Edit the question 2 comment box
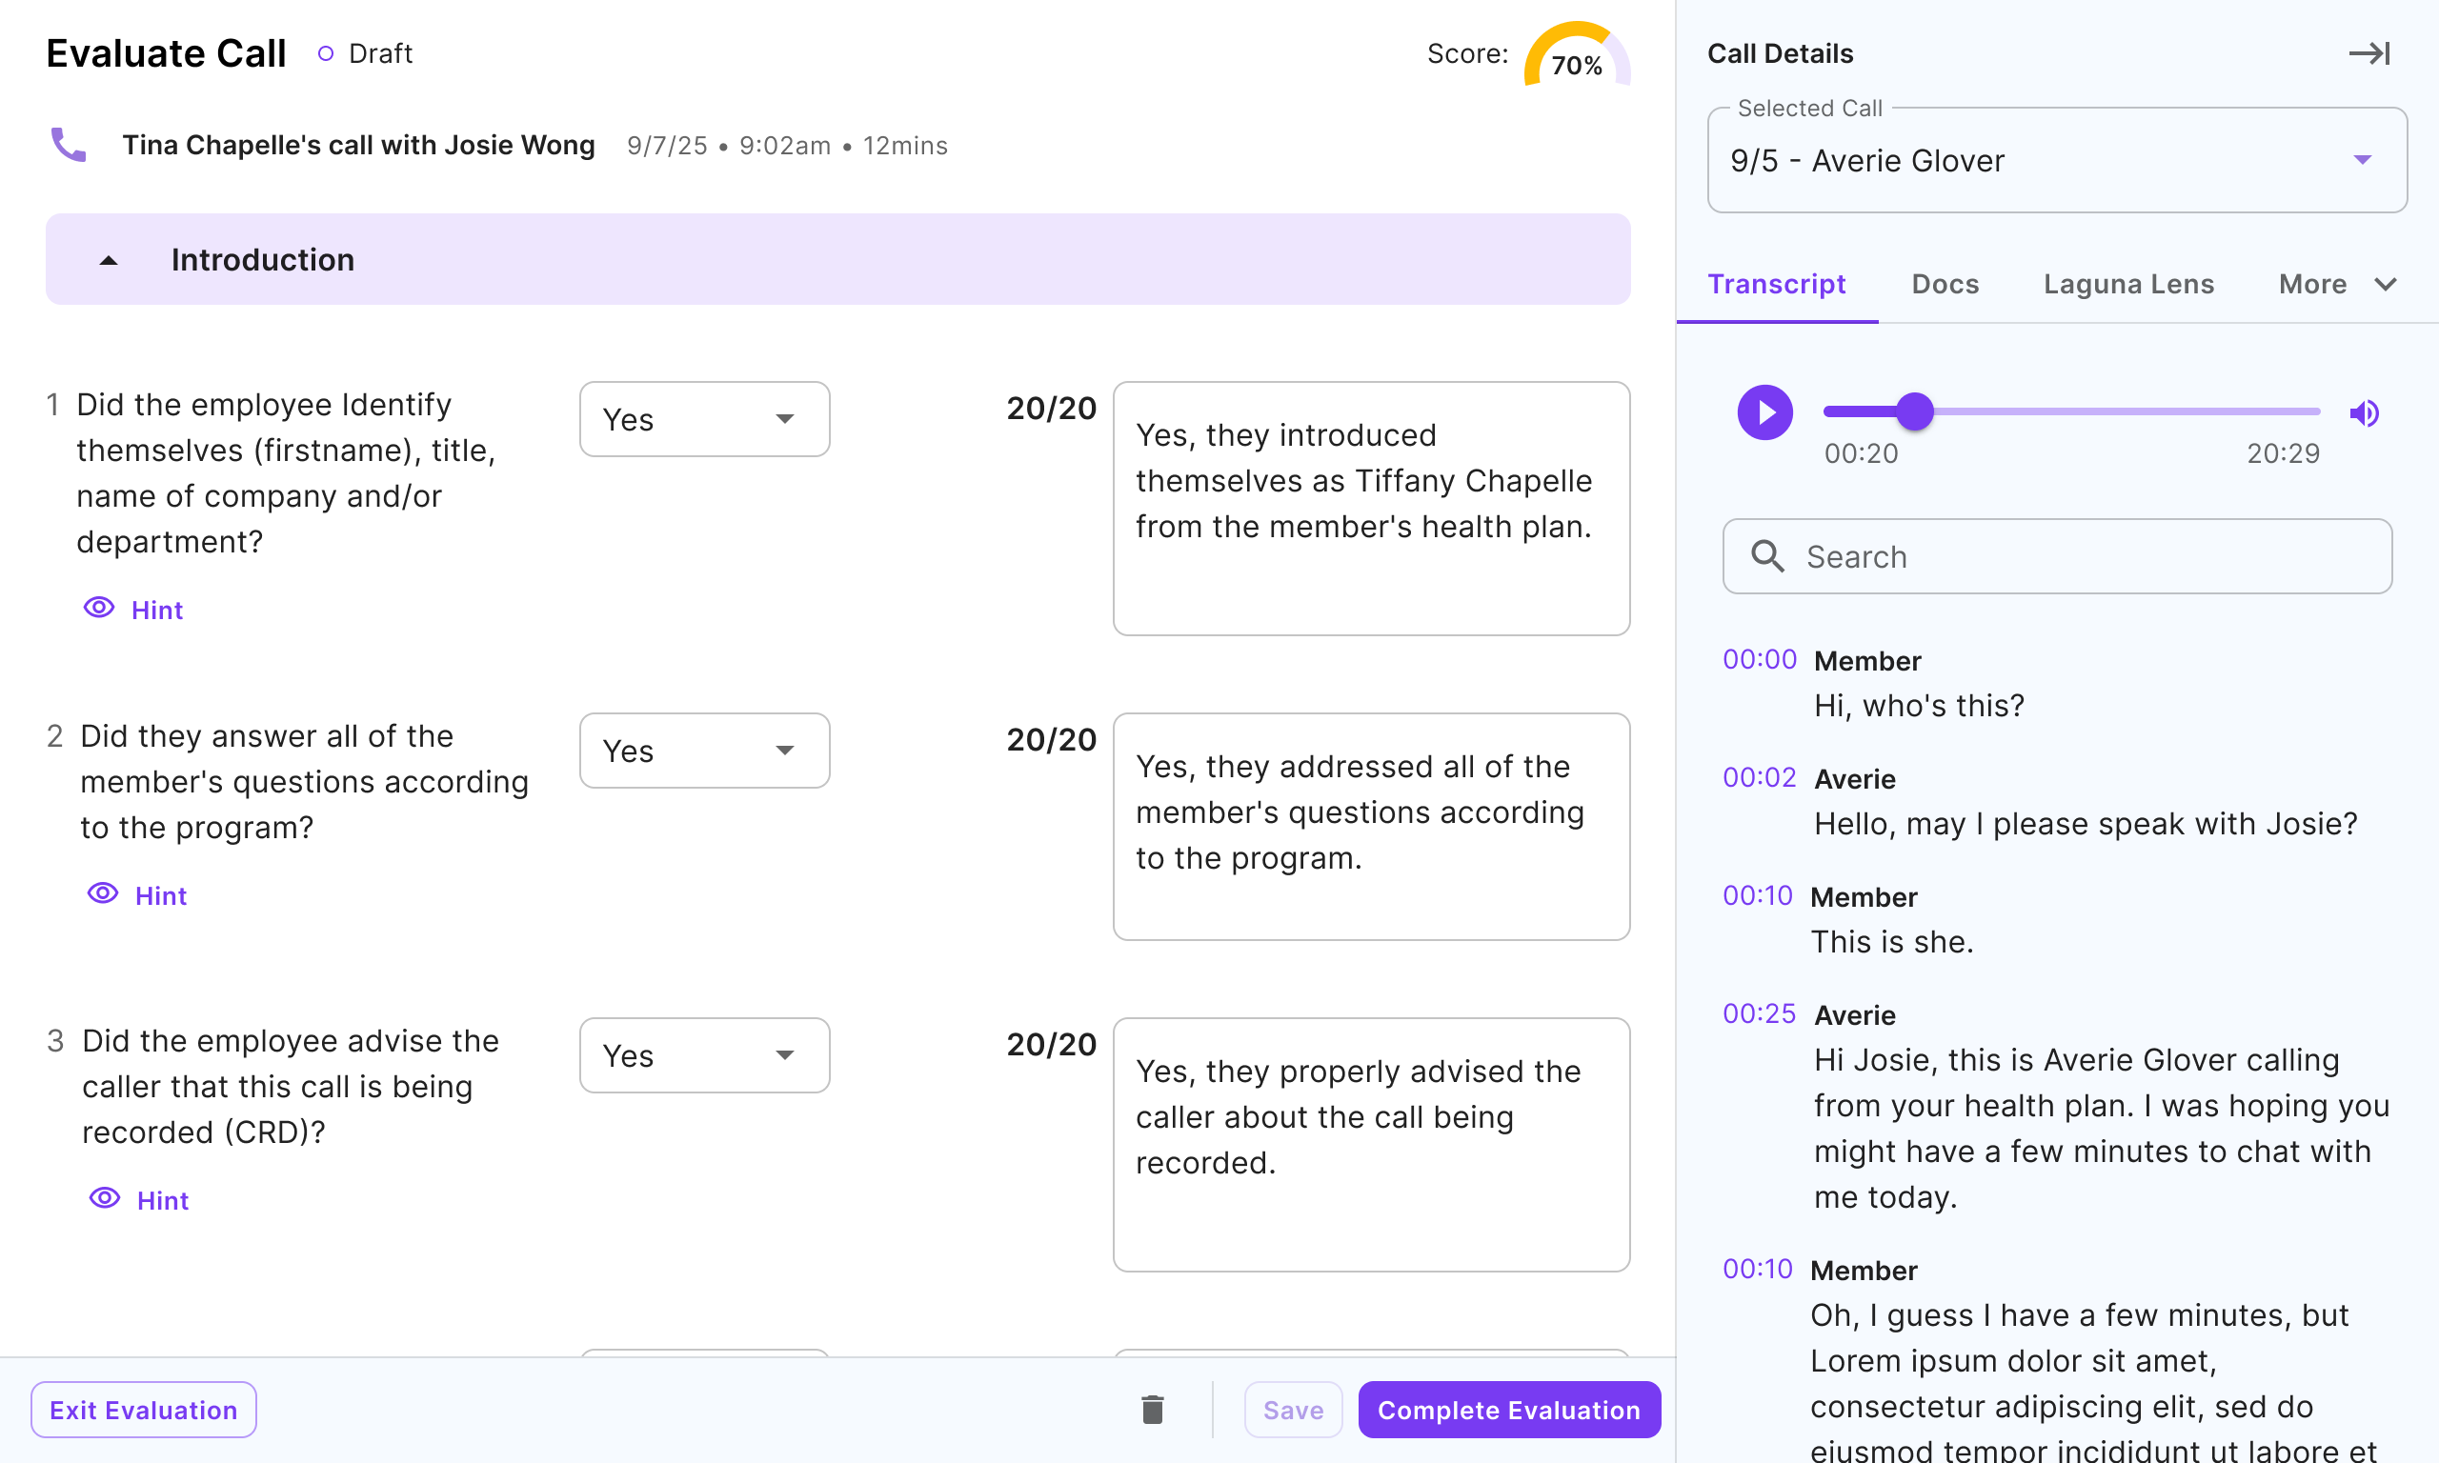The width and height of the screenshot is (2439, 1463). [1370, 826]
